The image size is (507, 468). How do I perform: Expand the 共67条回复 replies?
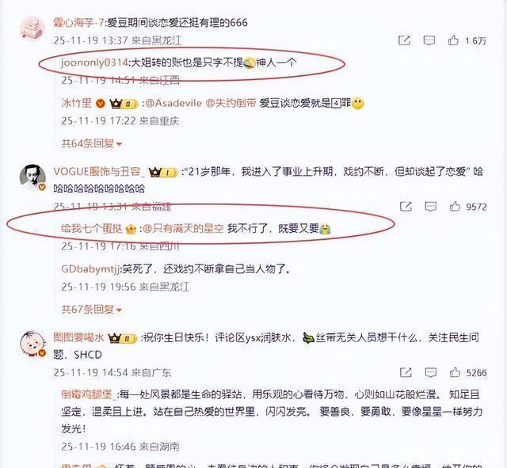tap(92, 310)
